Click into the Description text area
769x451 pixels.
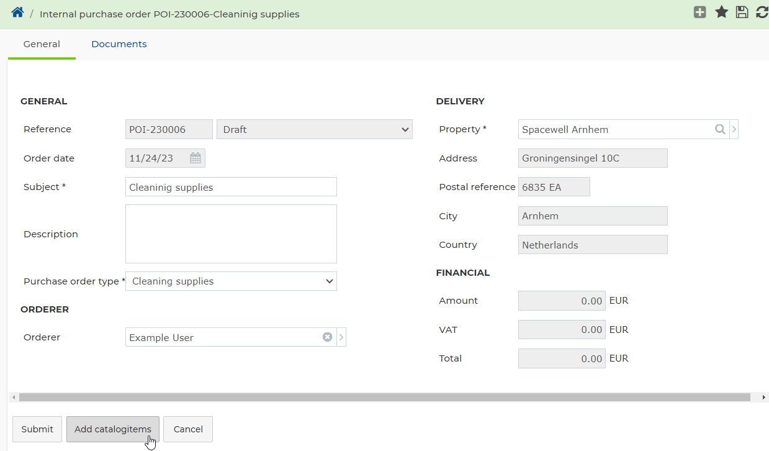[x=231, y=234]
